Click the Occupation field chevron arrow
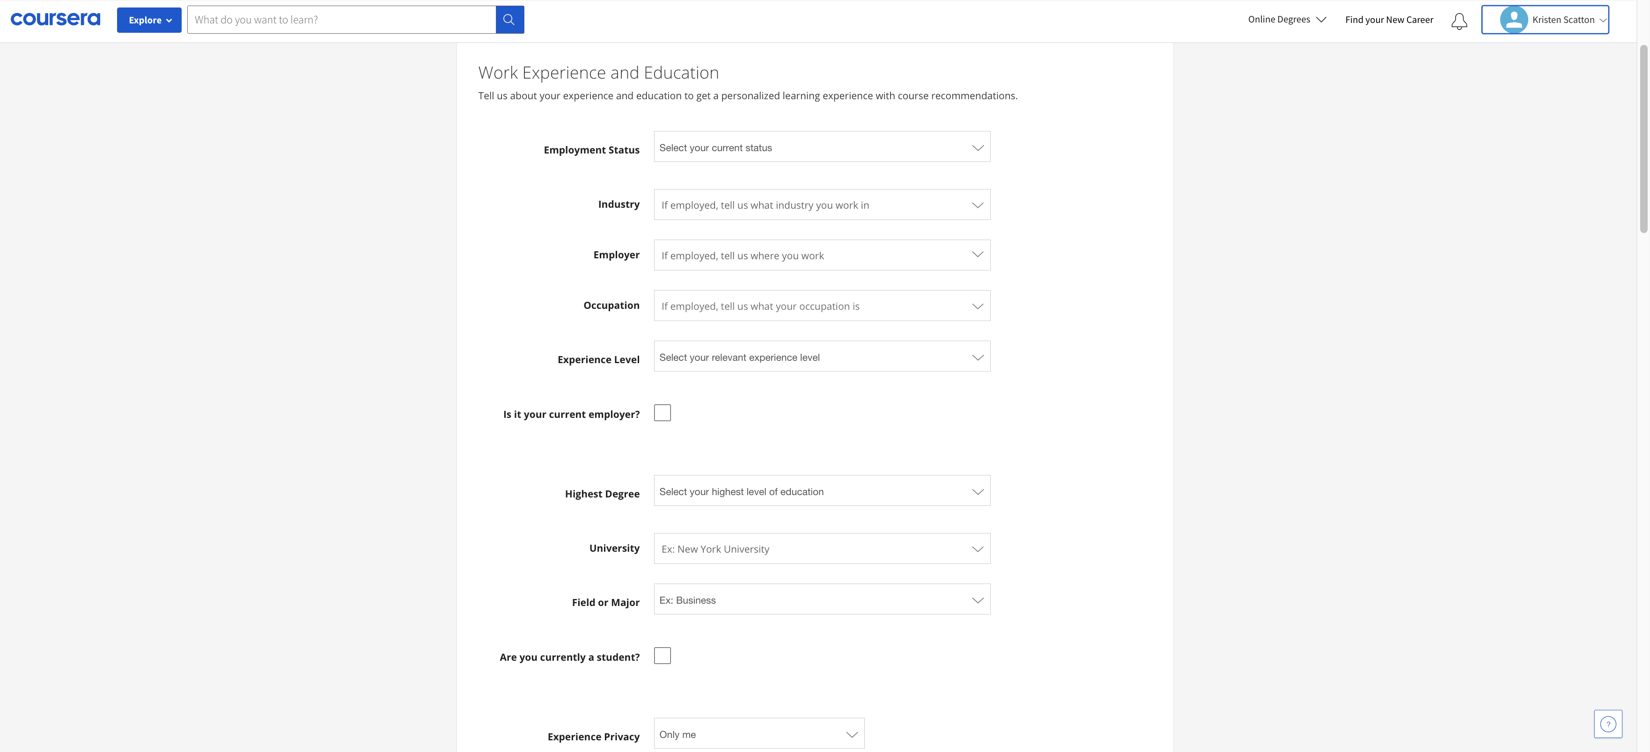This screenshot has width=1650, height=752. click(977, 306)
